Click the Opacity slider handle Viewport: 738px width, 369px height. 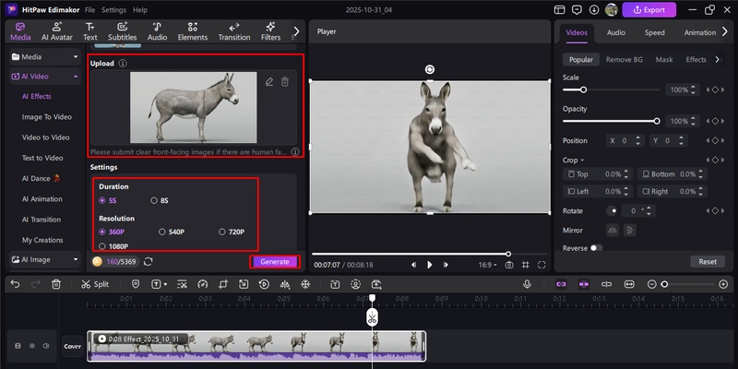pos(657,121)
